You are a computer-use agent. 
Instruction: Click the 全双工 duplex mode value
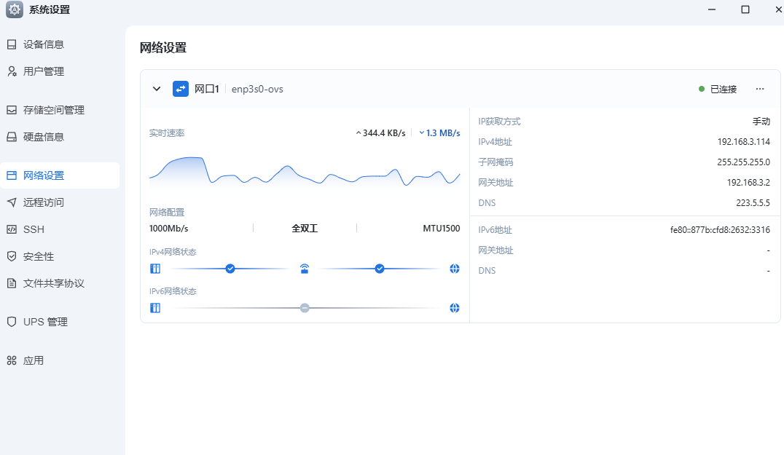[x=305, y=229]
